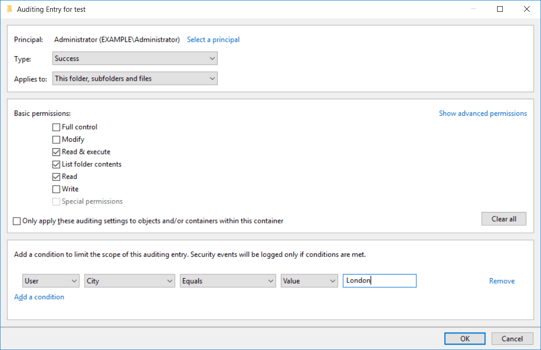Maximize the Auditing Entry window

pos(499,9)
